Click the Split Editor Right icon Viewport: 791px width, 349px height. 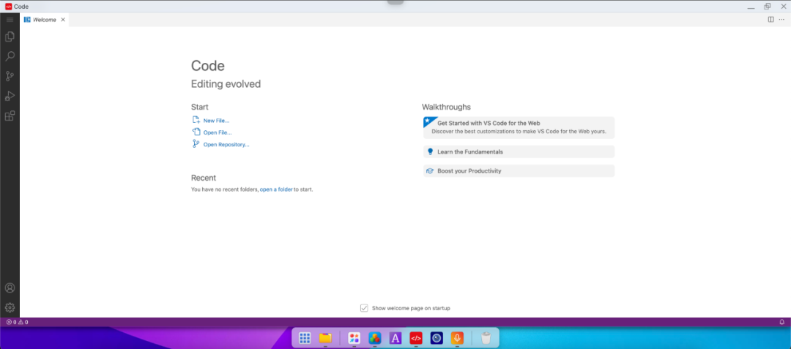click(x=770, y=20)
